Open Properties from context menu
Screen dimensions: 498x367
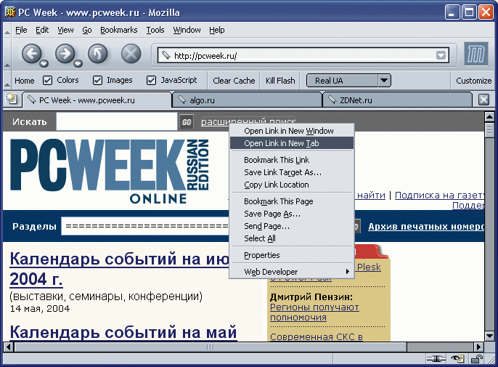[291, 255]
